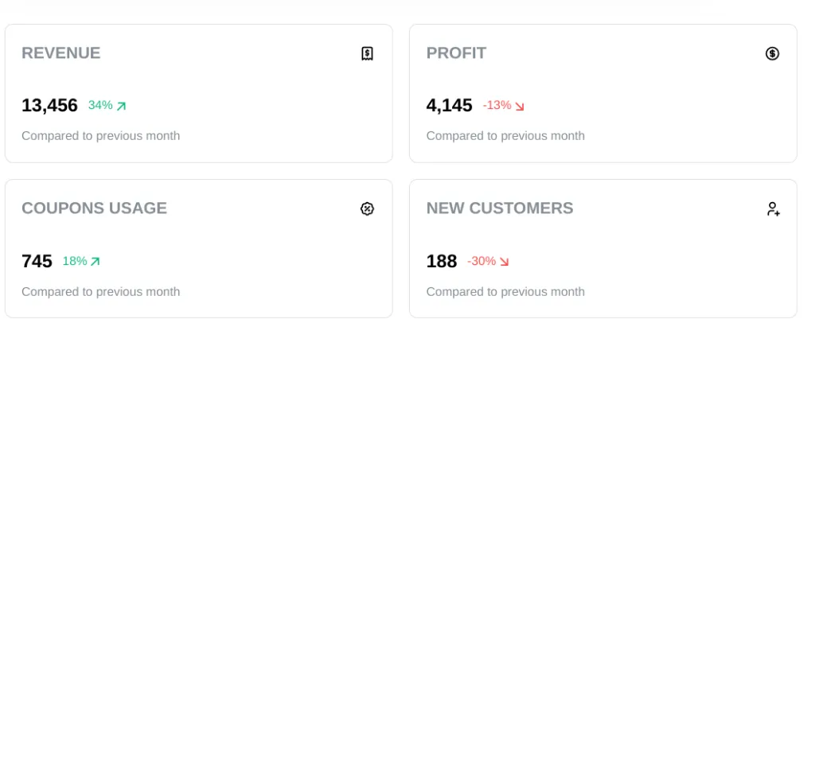Click the percent badge icon in Coupons Usage
Screen dimensions: 815x759
[367, 208]
